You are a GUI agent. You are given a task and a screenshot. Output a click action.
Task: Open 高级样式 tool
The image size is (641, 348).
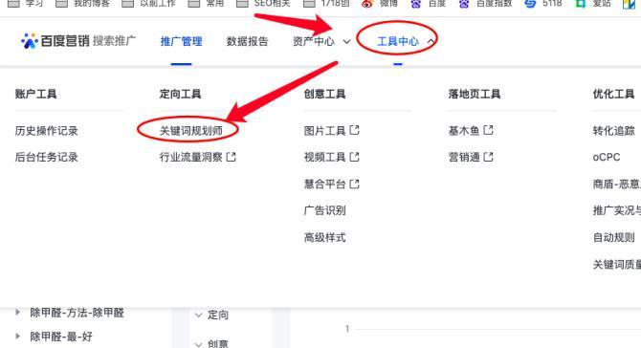[x=324, y=237]
